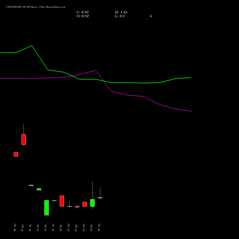Click the 08 Apr date label

tap(30, 228)
